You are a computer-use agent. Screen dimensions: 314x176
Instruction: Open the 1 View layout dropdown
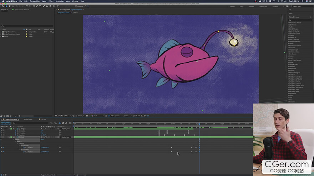pyautogui.click(x=128, y=116)
